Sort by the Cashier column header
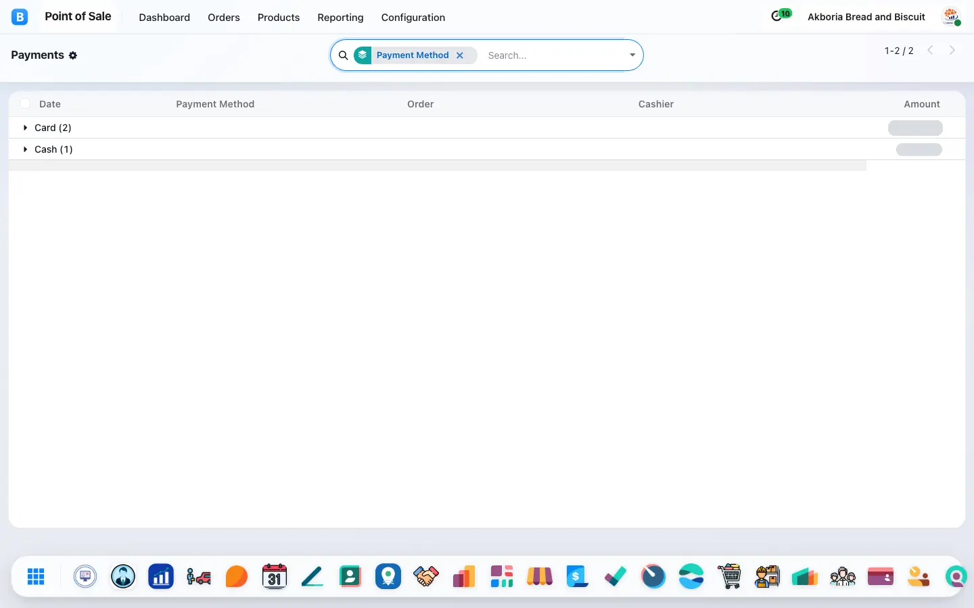Screen dimensions: 974x608 (656, 104)
